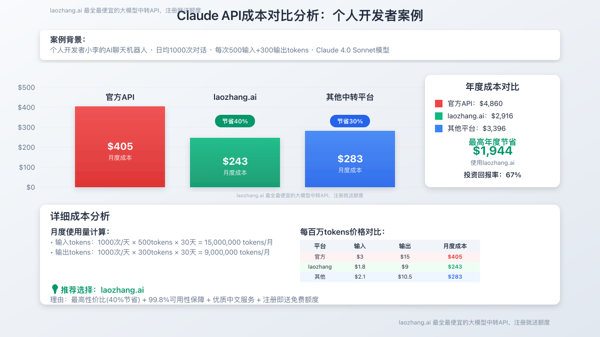Click the blue legend swatch for 其他平台
Screen dimensions: 600x337
click(x=439, y=128)
